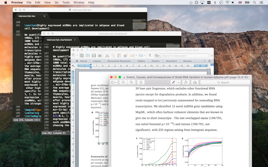Click the Open file icon in Word toolbar
The height and width of the screenshot is (167, 268).
88,55
